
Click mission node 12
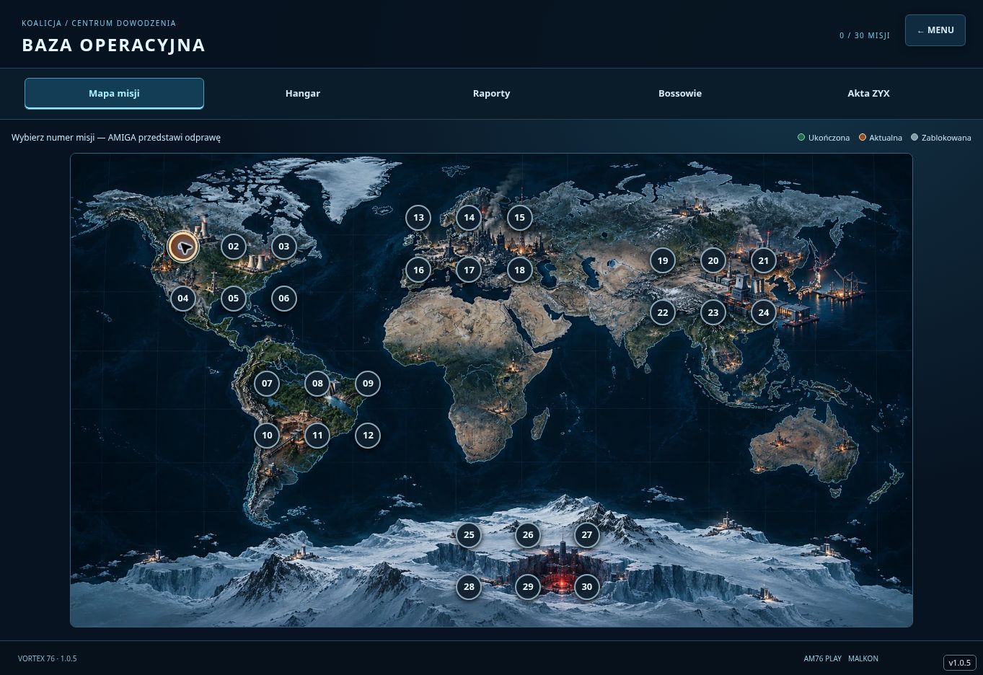368,436
